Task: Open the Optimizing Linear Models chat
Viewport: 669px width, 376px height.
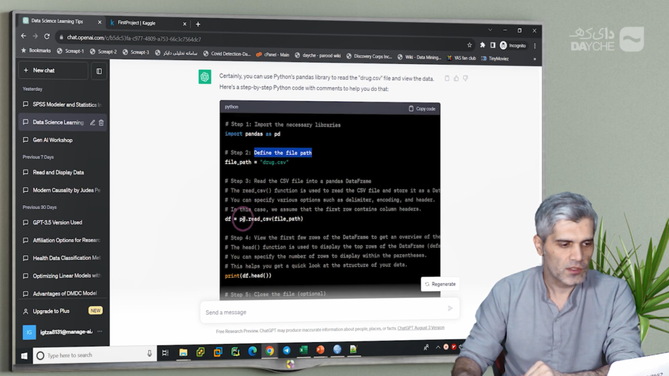Action: [63, 276]
